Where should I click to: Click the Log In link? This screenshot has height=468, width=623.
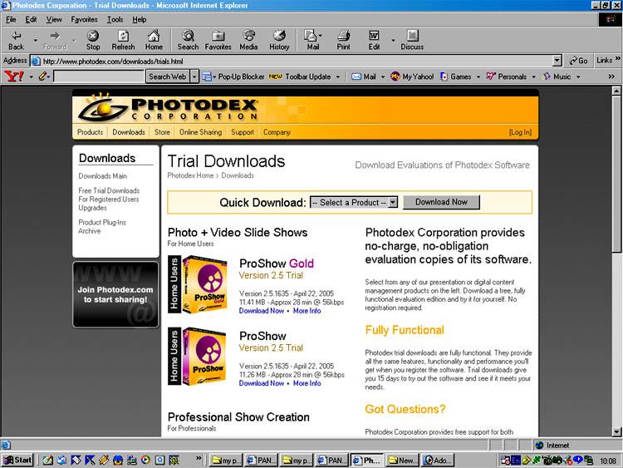520,132
